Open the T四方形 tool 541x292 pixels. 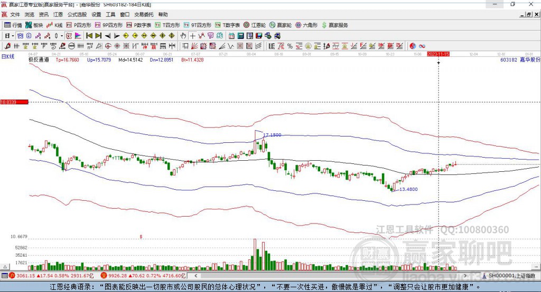point(167,25)
